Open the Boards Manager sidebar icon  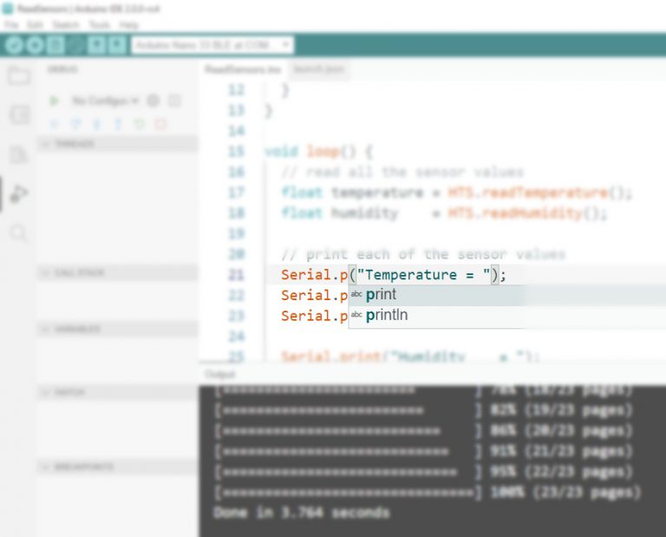(19, 115)
